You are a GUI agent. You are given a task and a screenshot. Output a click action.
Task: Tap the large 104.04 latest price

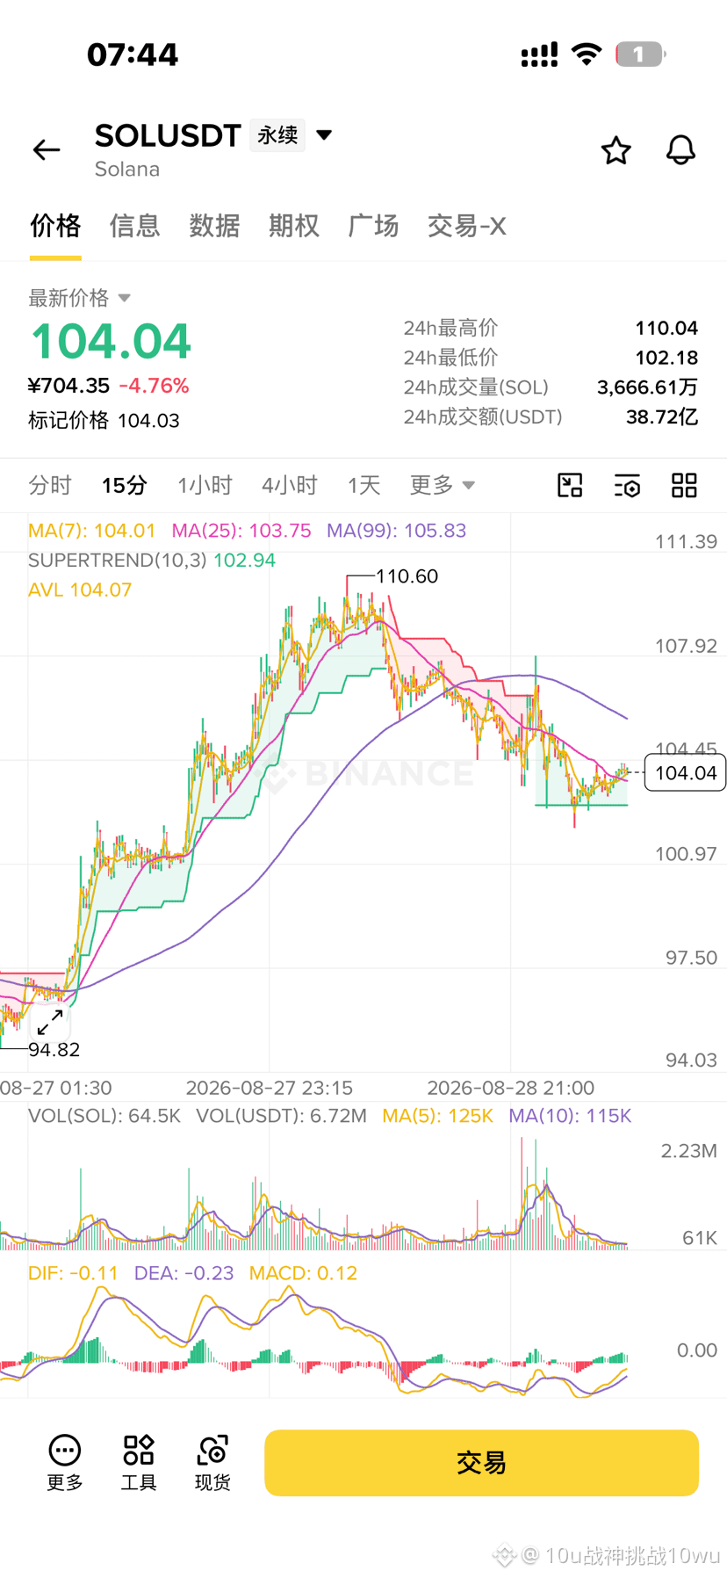[x=111, y=341]
